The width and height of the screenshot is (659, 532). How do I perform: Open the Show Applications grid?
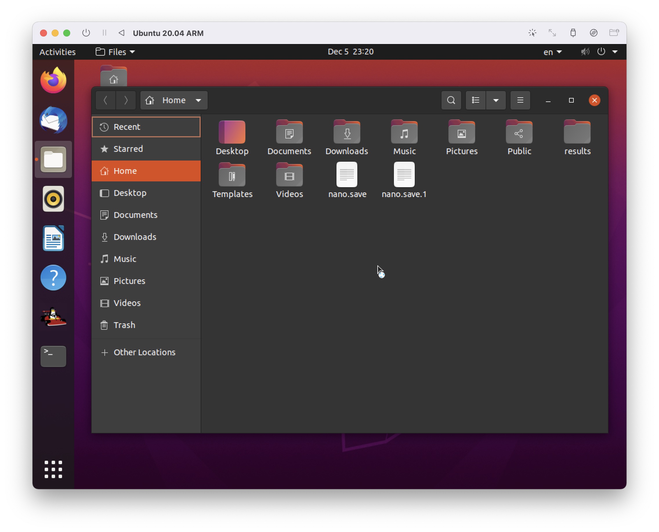(53, 470)
